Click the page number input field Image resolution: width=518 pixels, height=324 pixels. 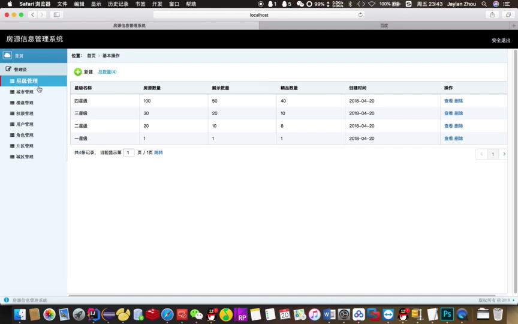[x=128, y=152]
